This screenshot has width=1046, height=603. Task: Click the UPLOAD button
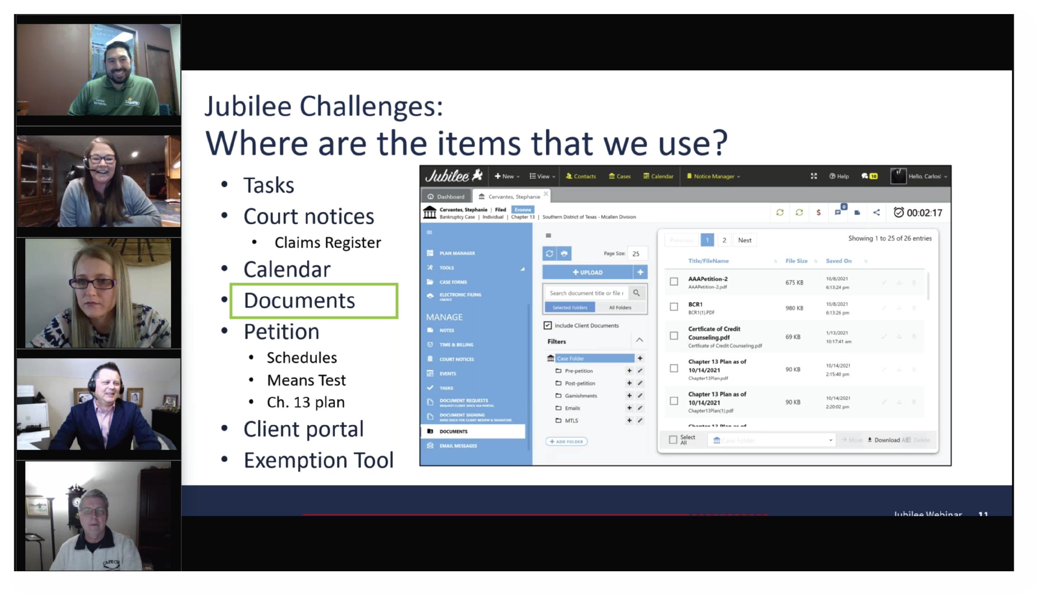[587, 271]
